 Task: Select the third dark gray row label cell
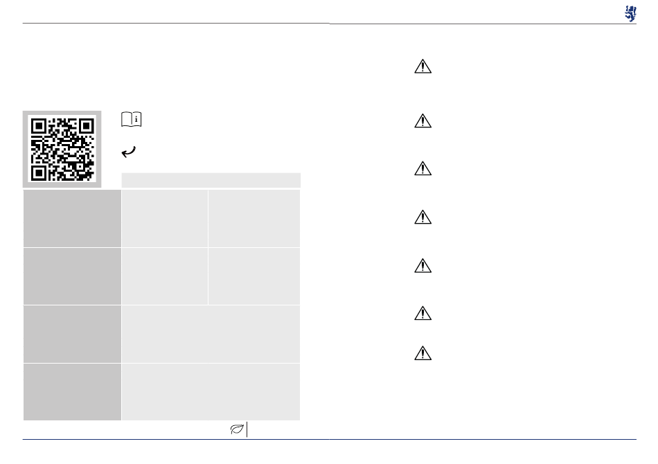72,334
